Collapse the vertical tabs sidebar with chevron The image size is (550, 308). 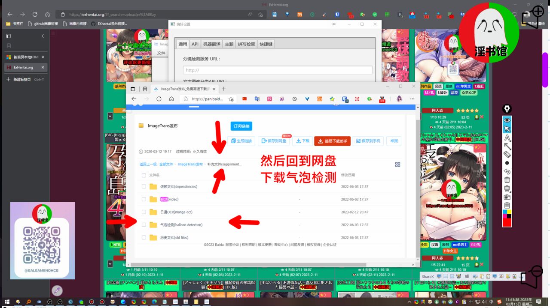click(x=43, y=36)
